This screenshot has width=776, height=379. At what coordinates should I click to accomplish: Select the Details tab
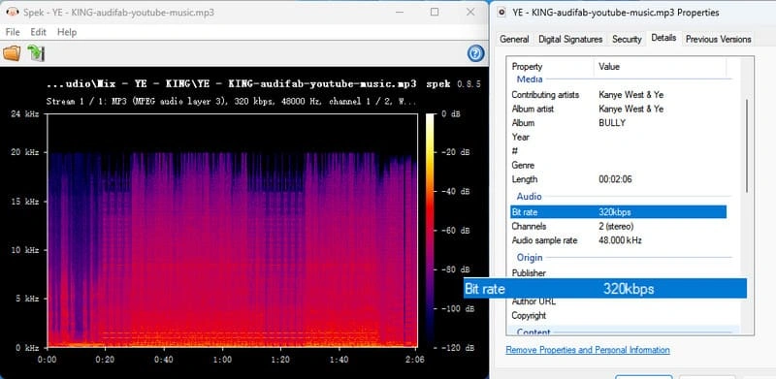coord(663,38)
